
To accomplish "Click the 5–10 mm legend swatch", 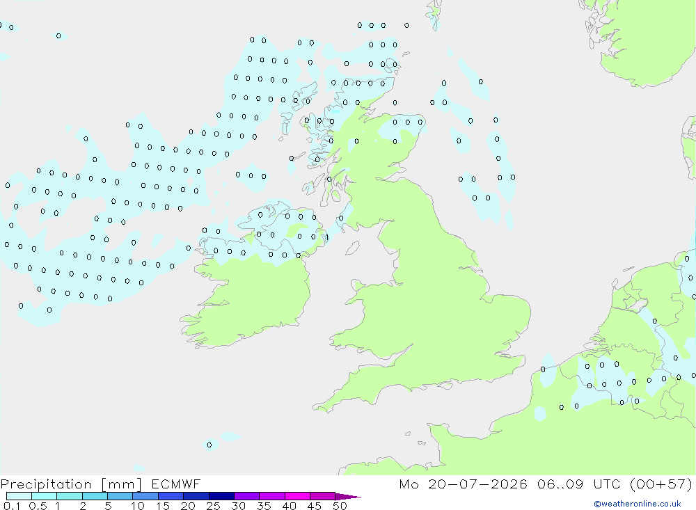I will pos(120,496).
